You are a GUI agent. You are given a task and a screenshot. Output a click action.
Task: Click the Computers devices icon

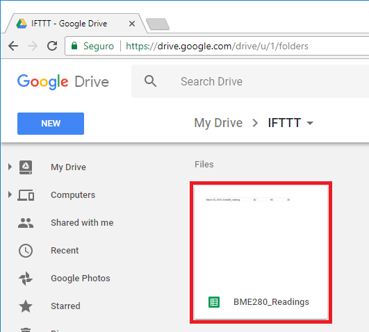tap(26, 195)
